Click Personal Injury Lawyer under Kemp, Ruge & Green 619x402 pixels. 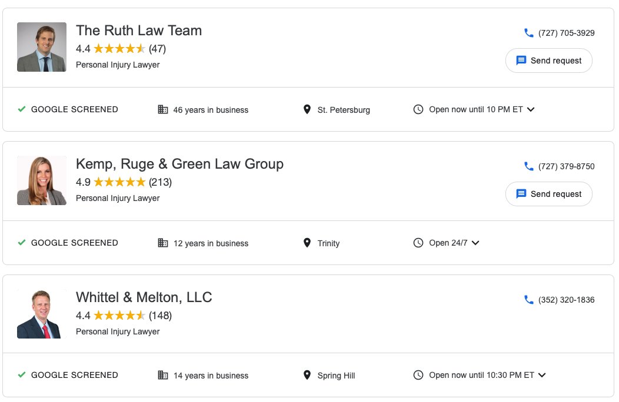[118, 198]
